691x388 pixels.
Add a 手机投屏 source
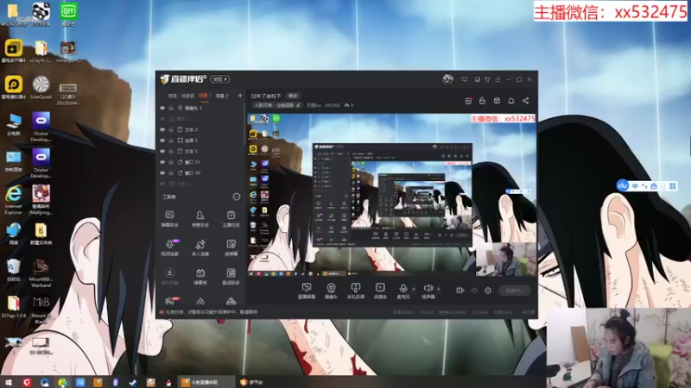(355, 291)
